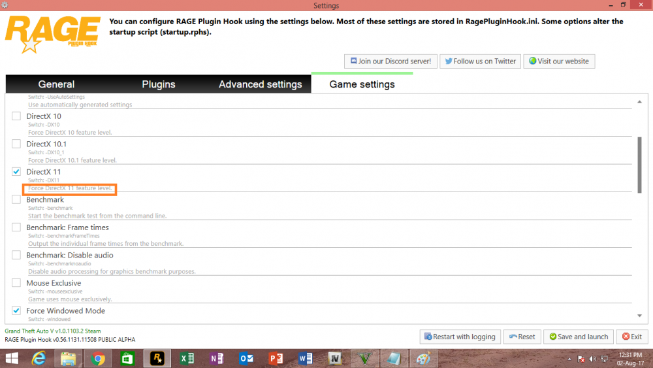Click the 'Switch: -DX11' text
This screenshot has width=653, height=368.
(44, 180)
